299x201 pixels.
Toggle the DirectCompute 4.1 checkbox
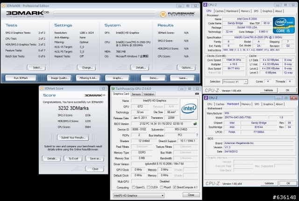(174, 187)
